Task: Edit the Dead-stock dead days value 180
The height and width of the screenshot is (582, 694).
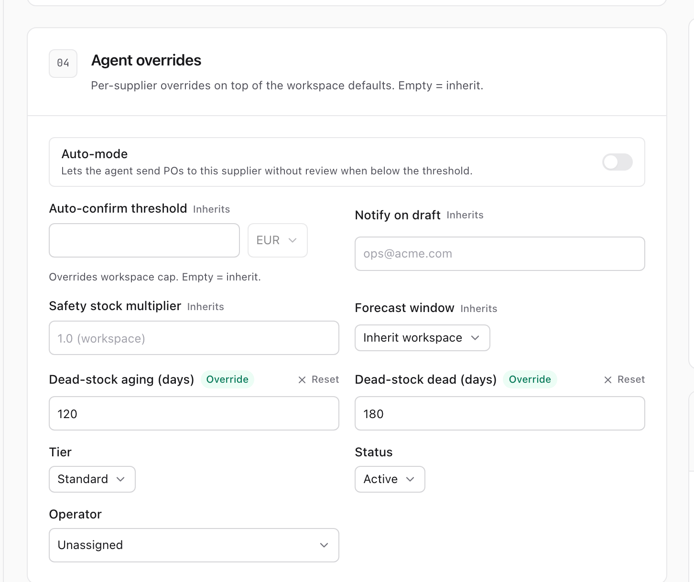Action: 499,413
